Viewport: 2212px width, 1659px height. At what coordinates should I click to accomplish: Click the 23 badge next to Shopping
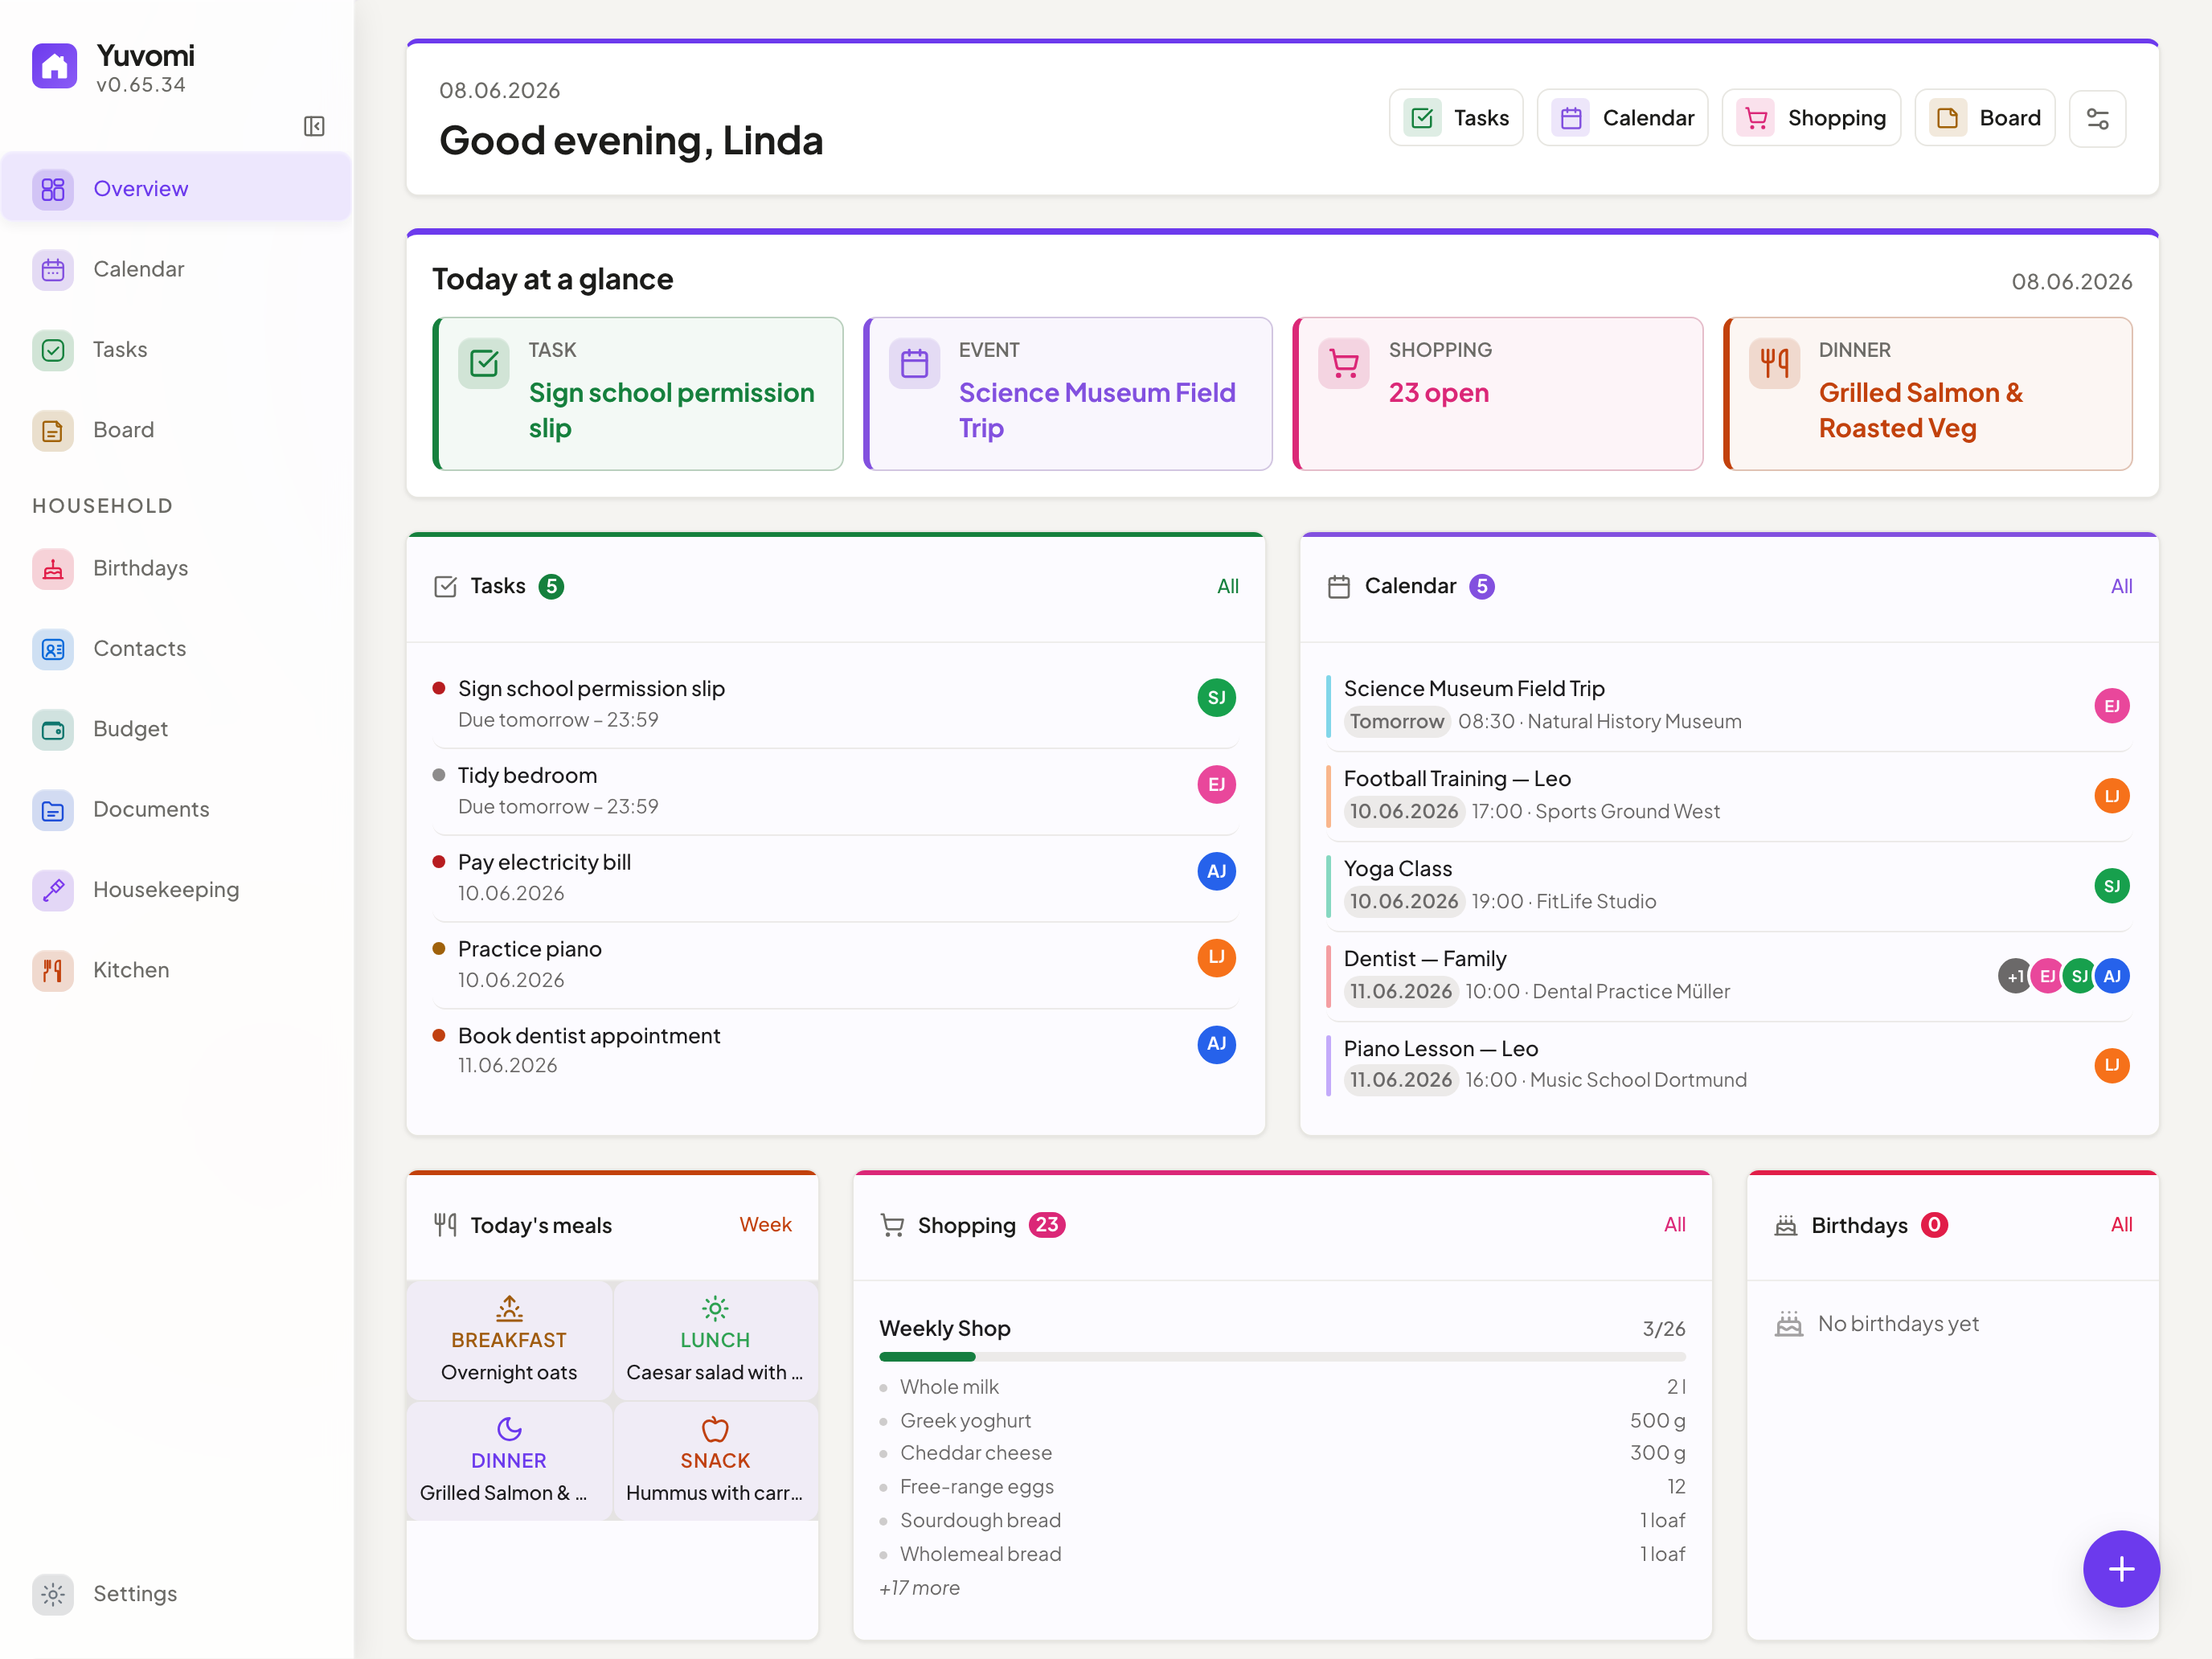point(1047,1225)
